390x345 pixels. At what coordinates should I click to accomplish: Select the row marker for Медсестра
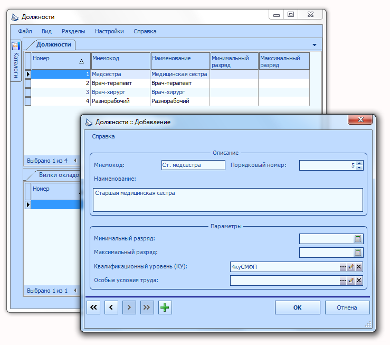pyautogui.click(x=28, y=74)
